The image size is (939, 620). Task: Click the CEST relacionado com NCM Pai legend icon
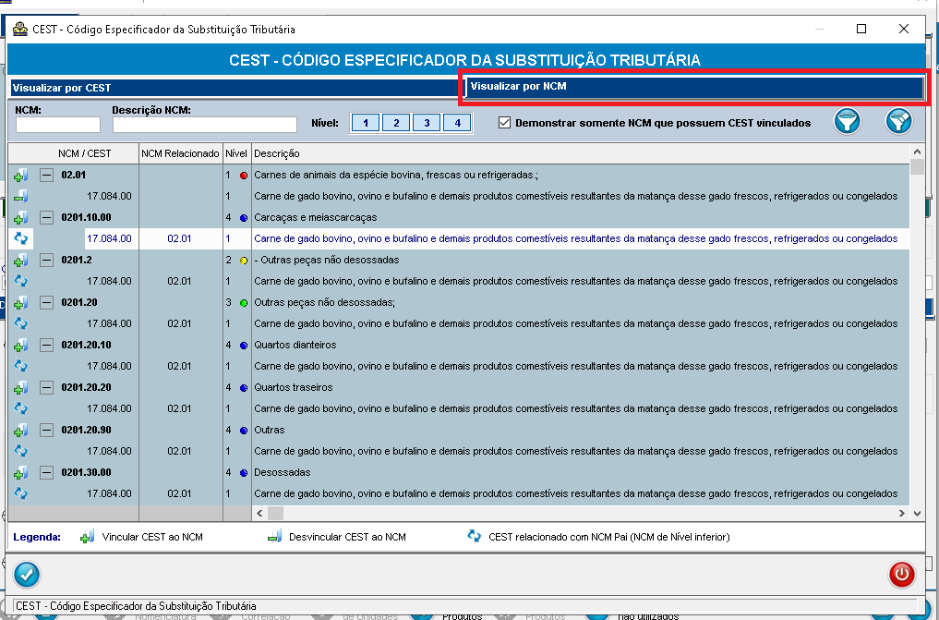[475, 536]
